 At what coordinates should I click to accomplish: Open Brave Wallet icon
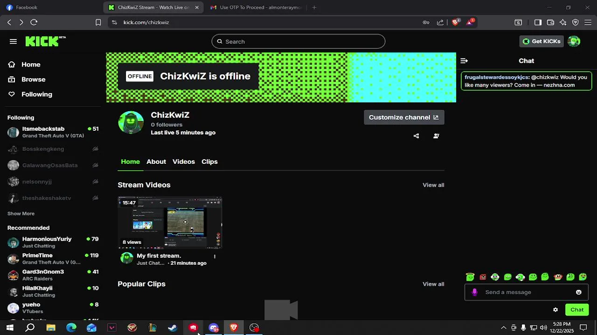tap(550, 22)
